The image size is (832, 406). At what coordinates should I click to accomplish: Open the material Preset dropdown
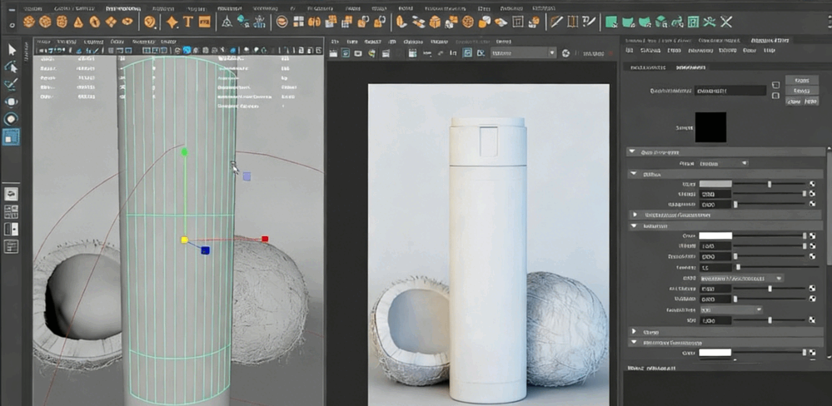[x=722, y=163]
